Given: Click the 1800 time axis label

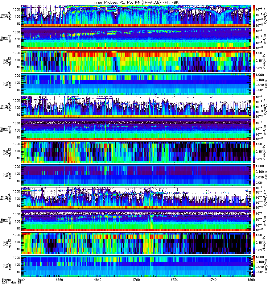Looking at the screenshot, I should [251, 280].
